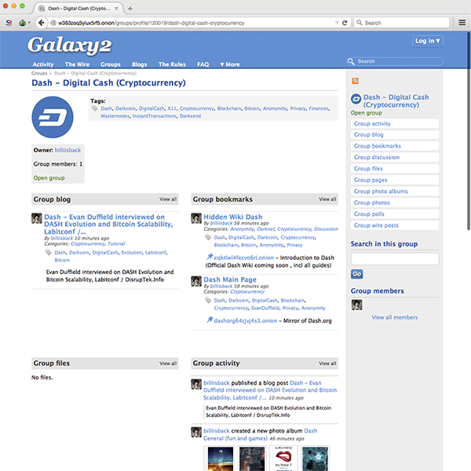Click the Tor onion toolbar icon
Screen dimensions: 471x471
coord(22,23)
